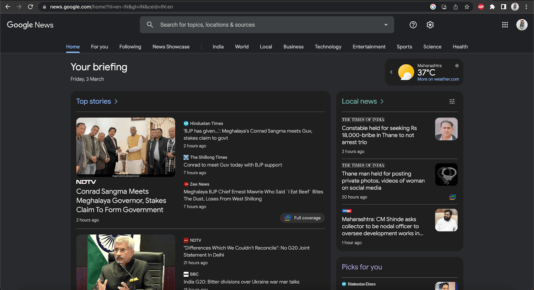Click the handcuffs image thumbnail
Screen dimensions: 534x290
tap(446, 175)
